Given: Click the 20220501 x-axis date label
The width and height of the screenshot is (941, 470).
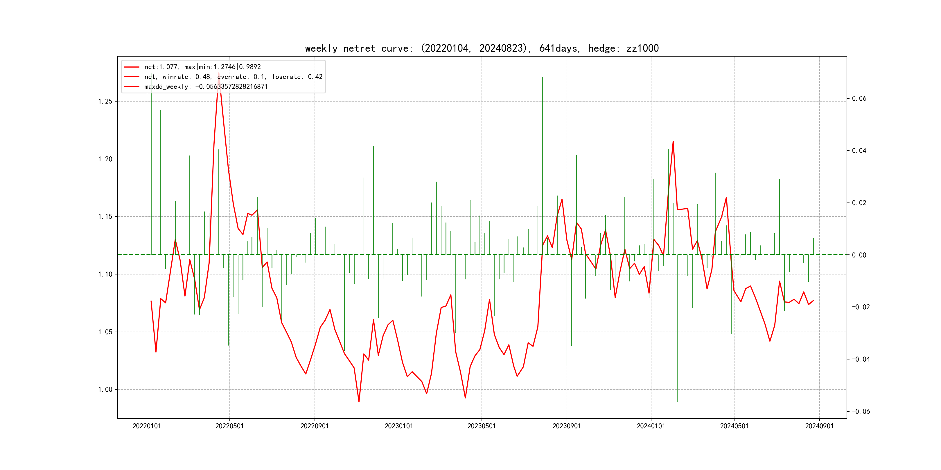Looking at the screenshot, I should coord(229,426).
